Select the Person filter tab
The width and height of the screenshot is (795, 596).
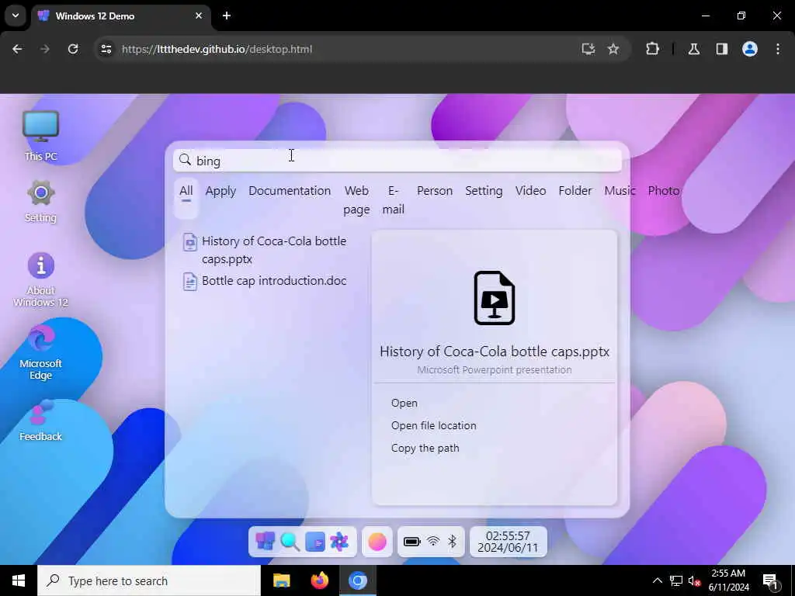pyautogui.click(x=435, y=191)
